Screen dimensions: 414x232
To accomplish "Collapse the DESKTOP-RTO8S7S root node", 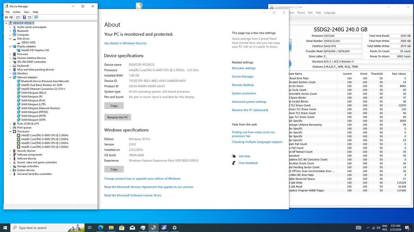I will click(6, 23).
